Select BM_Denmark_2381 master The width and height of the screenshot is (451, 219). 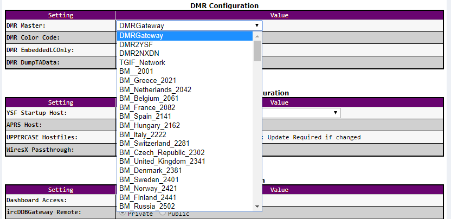coord(185,170)
